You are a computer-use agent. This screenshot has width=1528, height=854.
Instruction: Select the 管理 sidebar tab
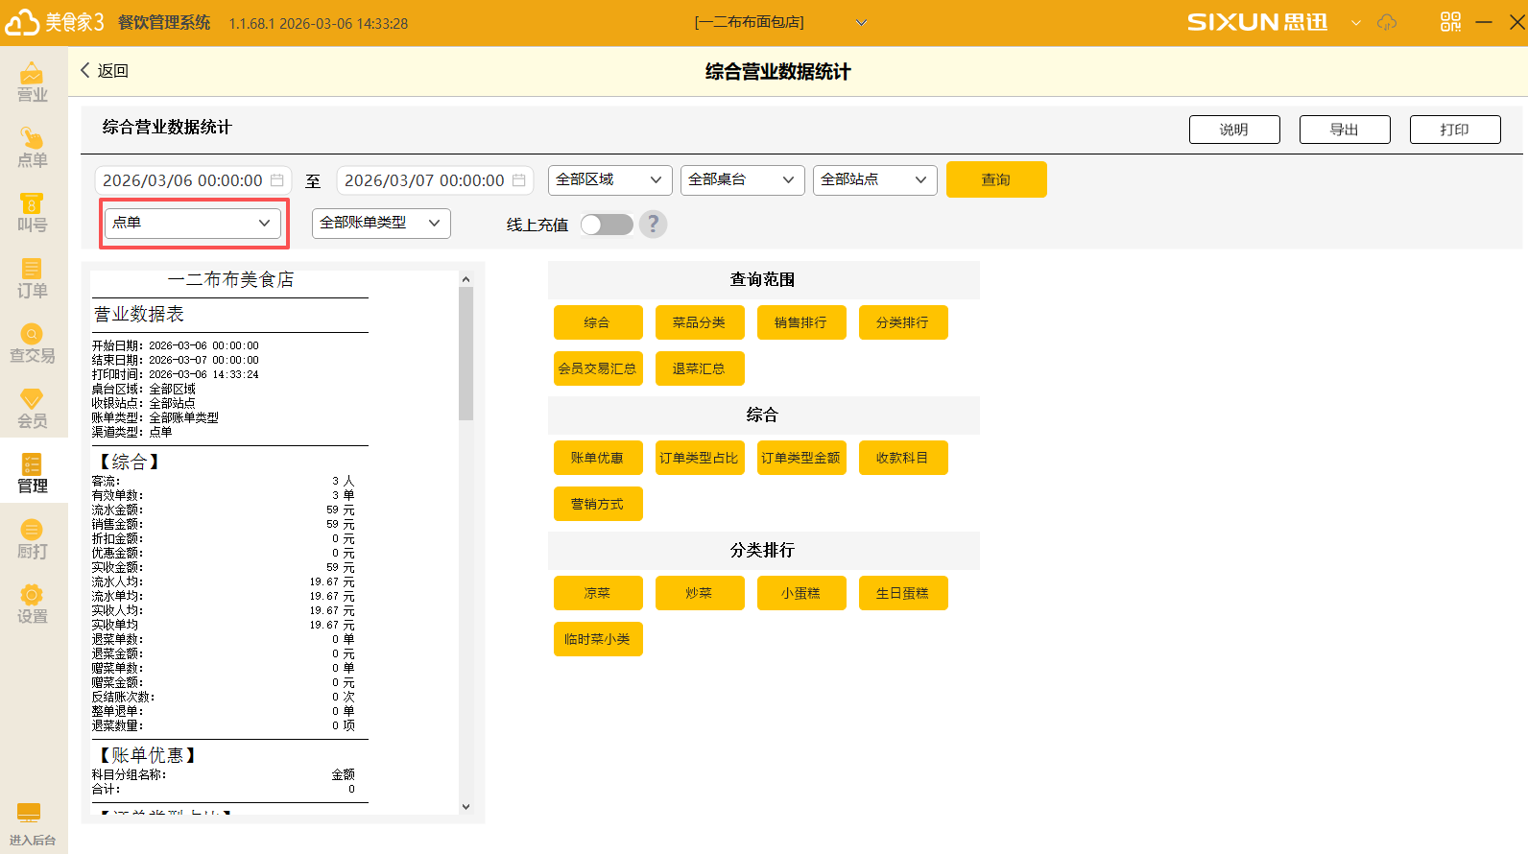pos(32,473)
